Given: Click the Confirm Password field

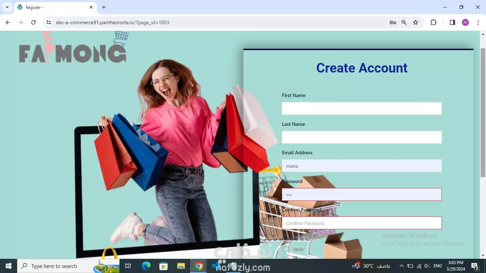Looking at the screenshot, I should [362, 223].
